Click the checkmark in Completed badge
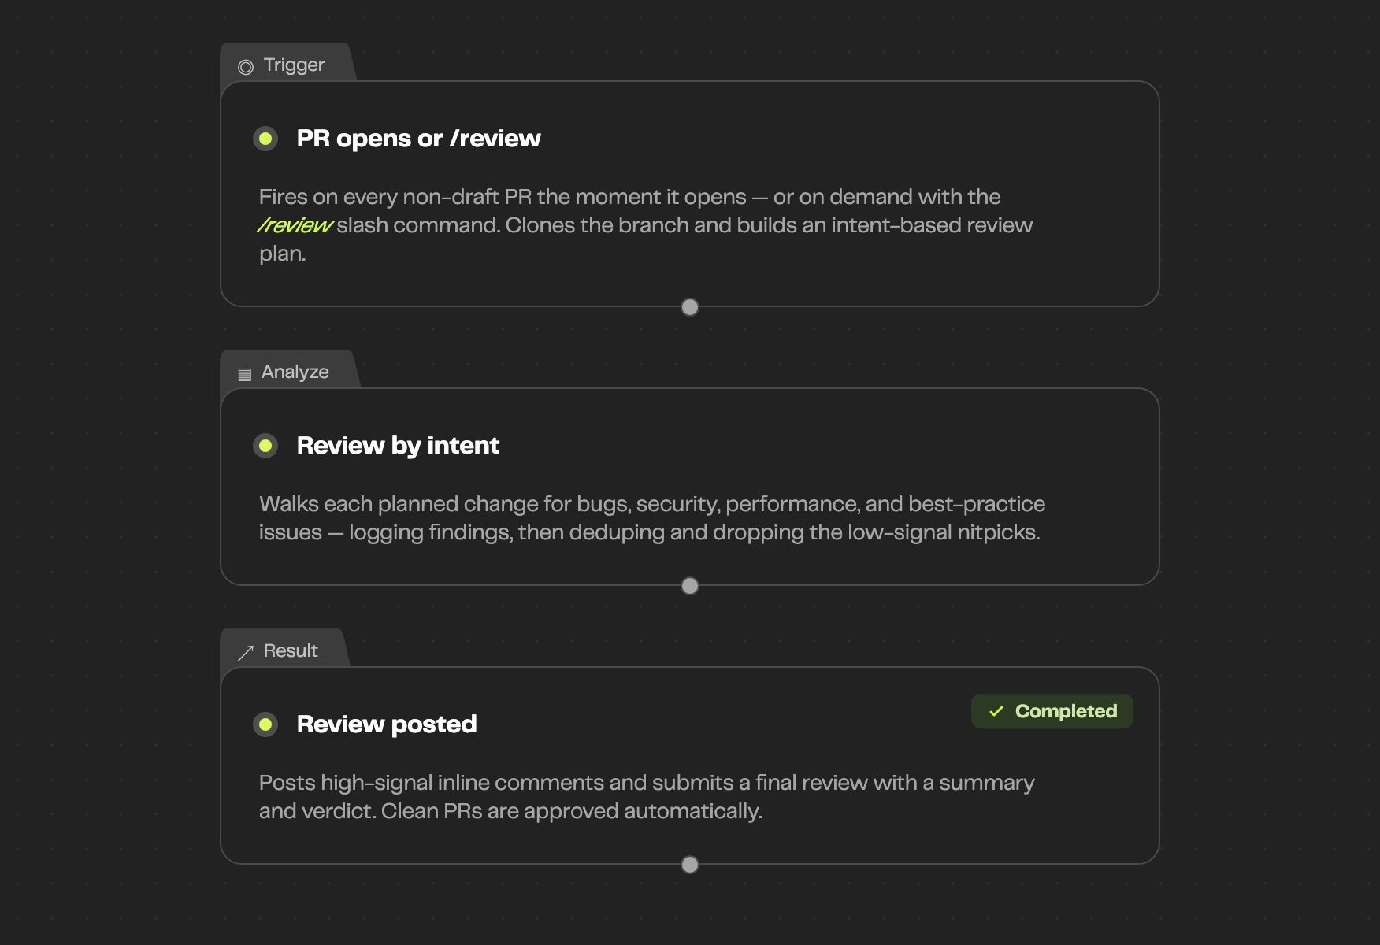 tap(996, 711)
